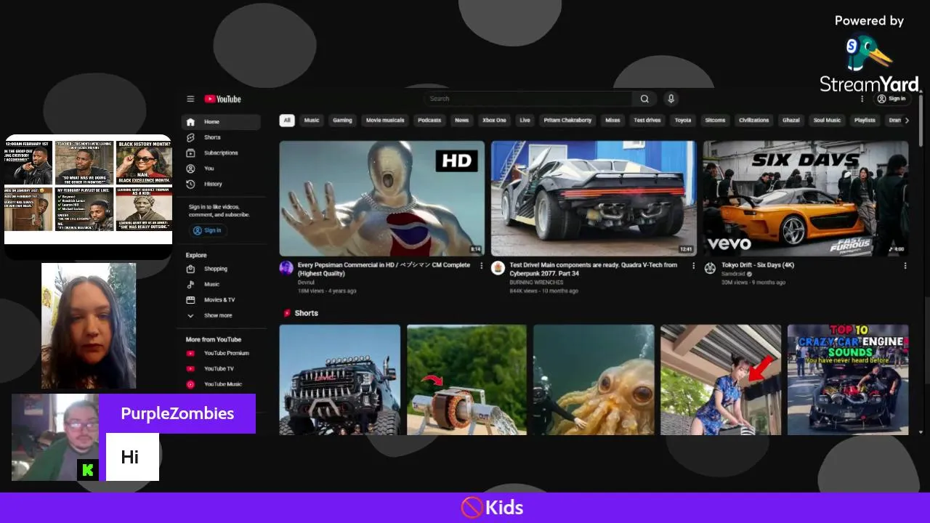This screenshot has width=930, height=523.
Task: Click the Home icon in the sidebar
Action: pyautogui.click(x=190, y=122)
